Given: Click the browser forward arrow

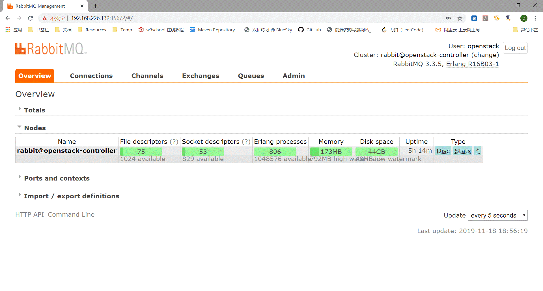Looking at the screenshot, I should 19,18.
